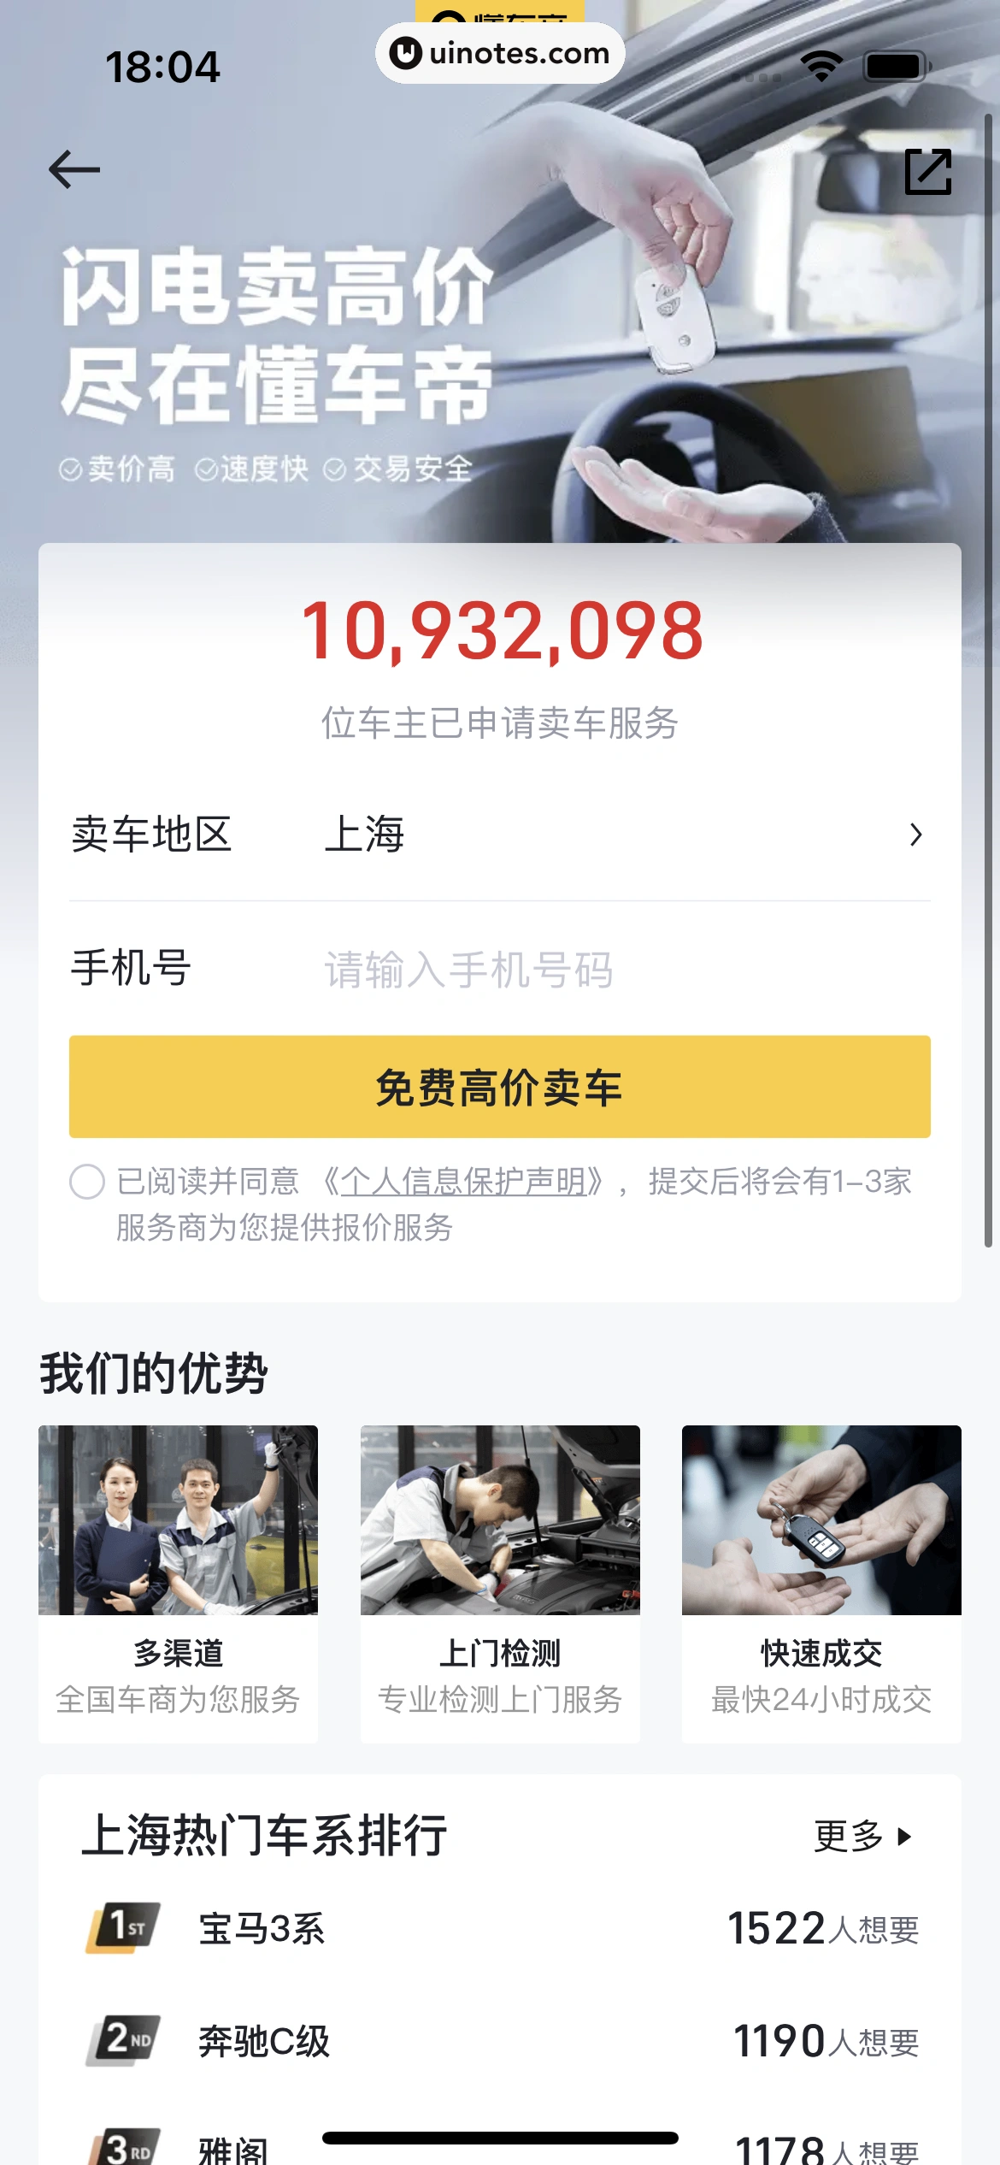Tap the 3rd place rank badge

tap(124, 2146)
